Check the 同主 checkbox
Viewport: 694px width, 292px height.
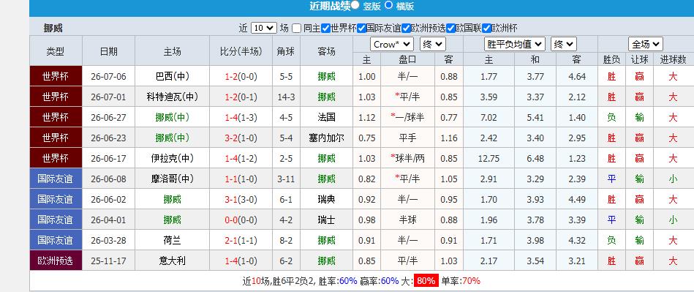point(297,28)
